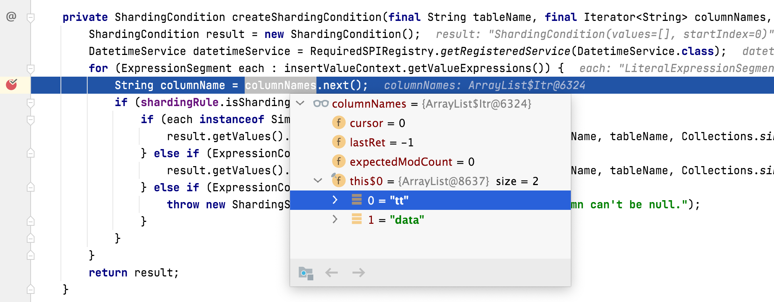Fold the if each instanceof block marker
Viewport: 774px width, 302px height.
pyautogui.click(x=31, y=120)
